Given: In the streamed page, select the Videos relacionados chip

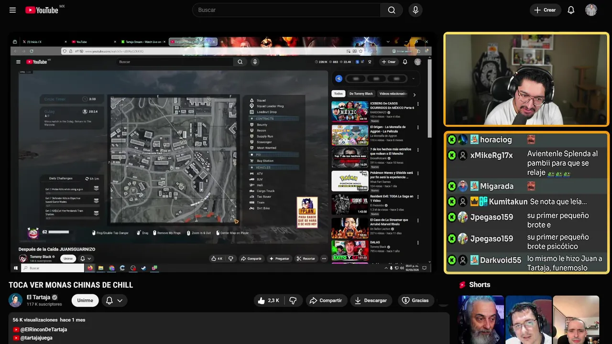Looking at the screenshot, I should coord(393,94).
